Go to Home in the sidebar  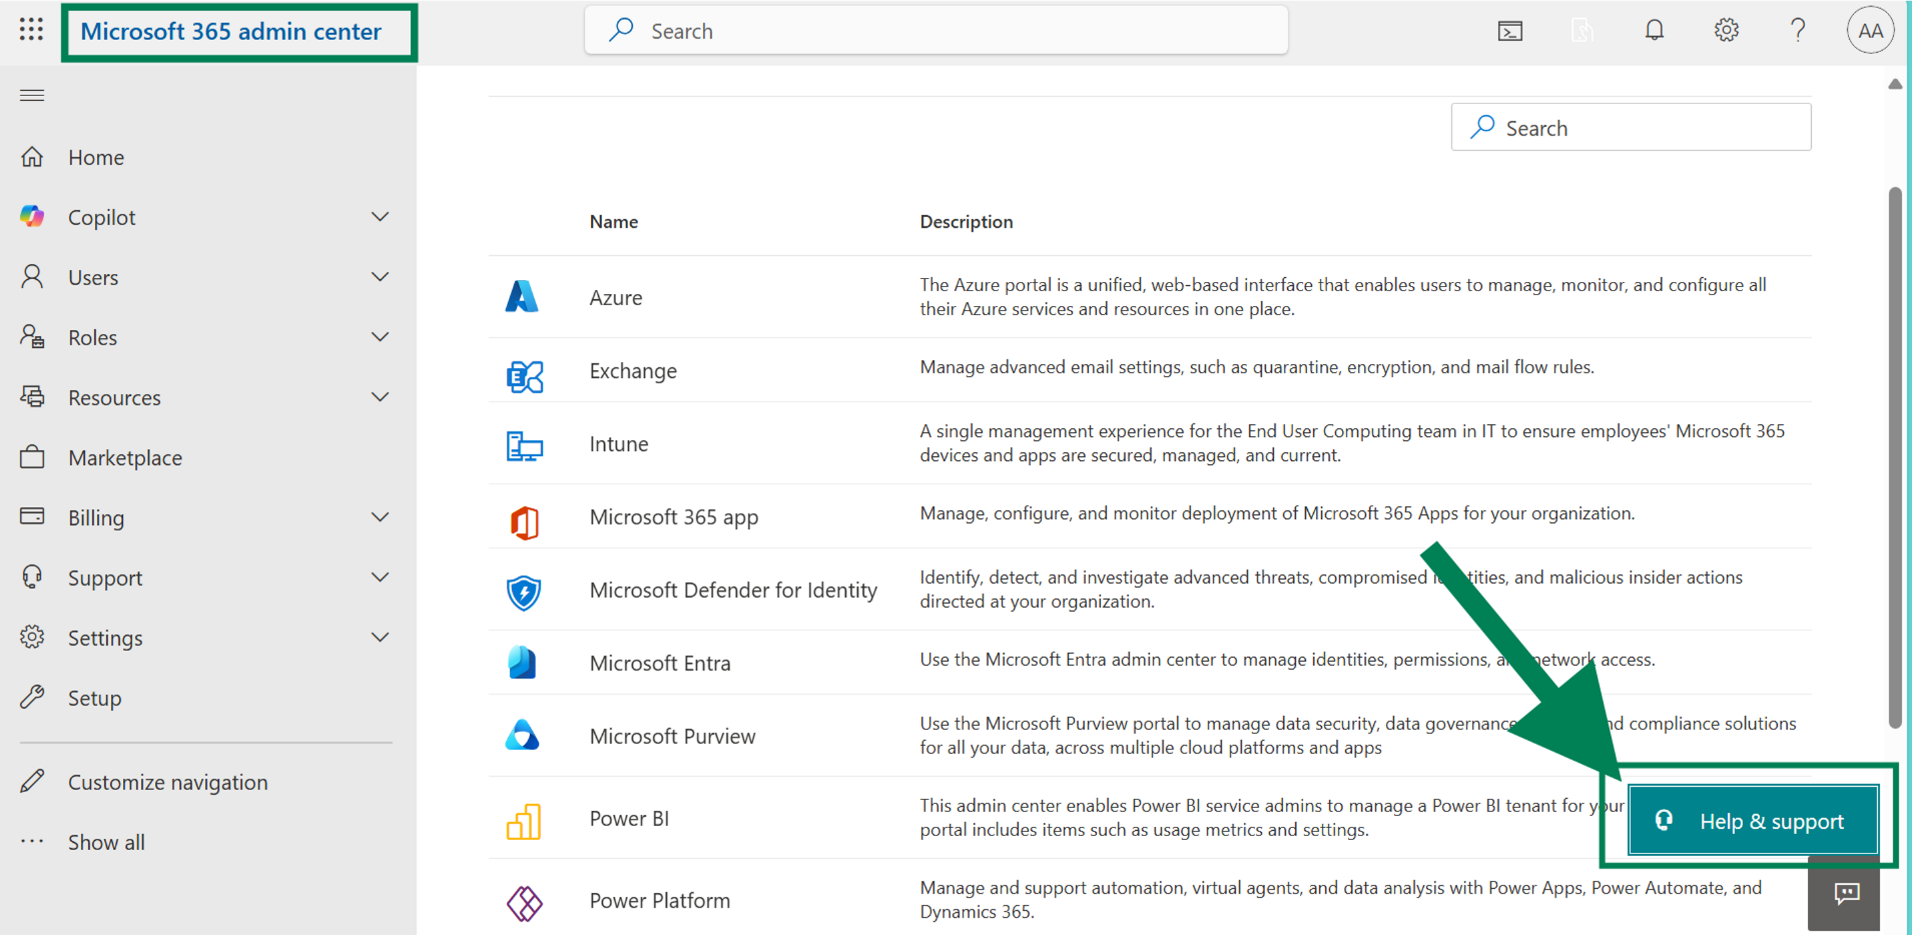point(95,158)
